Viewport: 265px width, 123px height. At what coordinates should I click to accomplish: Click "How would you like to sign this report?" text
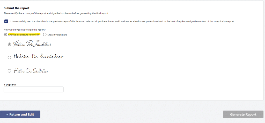[25, 30]
